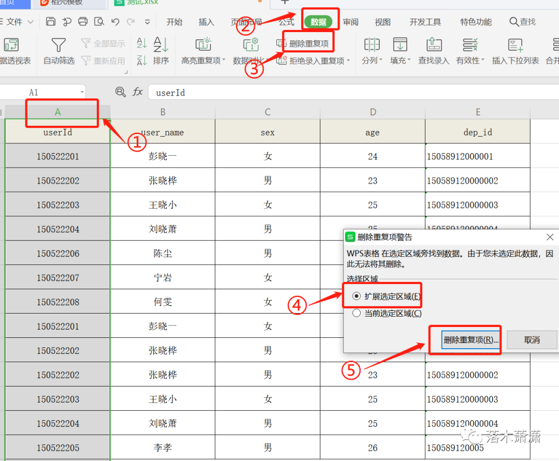Open the Special Features (特色功能) tab
The image size is (559, 461).
[476, 22]
